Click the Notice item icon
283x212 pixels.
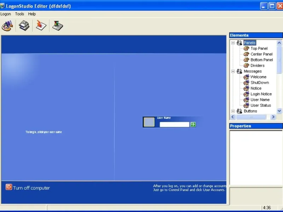pyautogui.click(x=246, y=88)
